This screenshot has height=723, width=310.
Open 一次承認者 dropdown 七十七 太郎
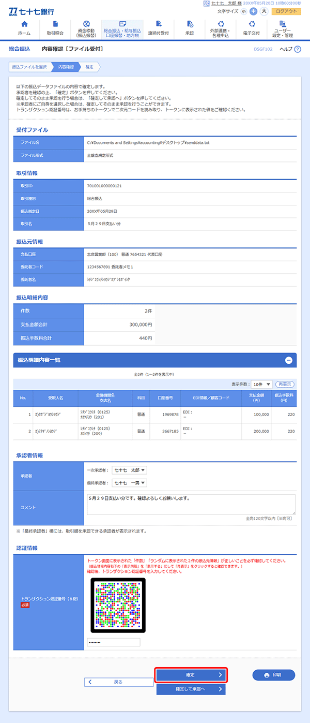click(x=130, y=470)
